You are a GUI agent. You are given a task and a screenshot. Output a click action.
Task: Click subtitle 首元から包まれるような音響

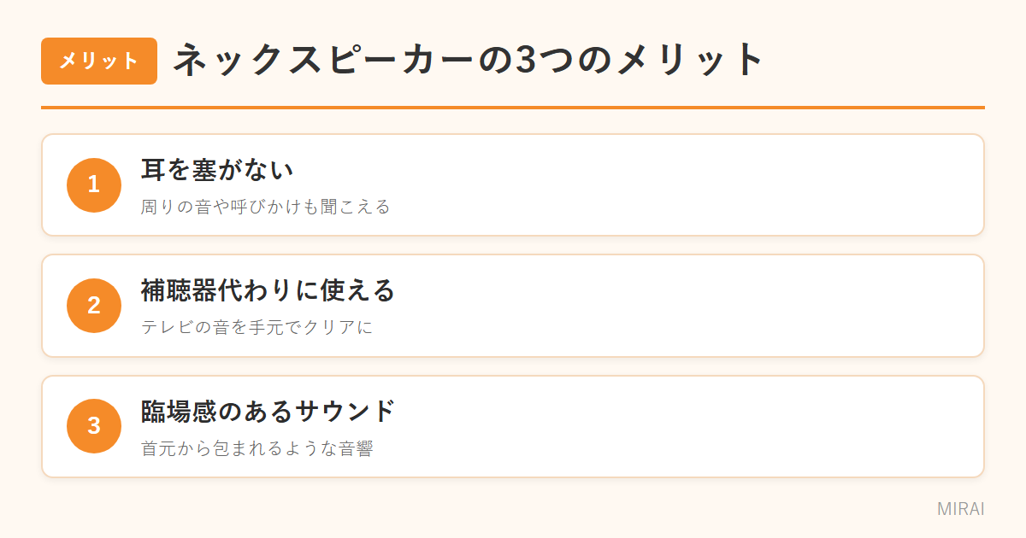coord(257,448)
